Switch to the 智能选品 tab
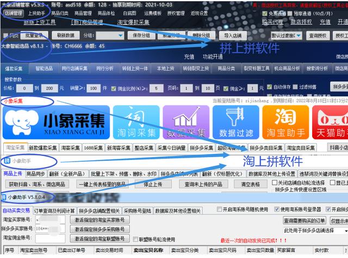 click(x=45, y=69)
